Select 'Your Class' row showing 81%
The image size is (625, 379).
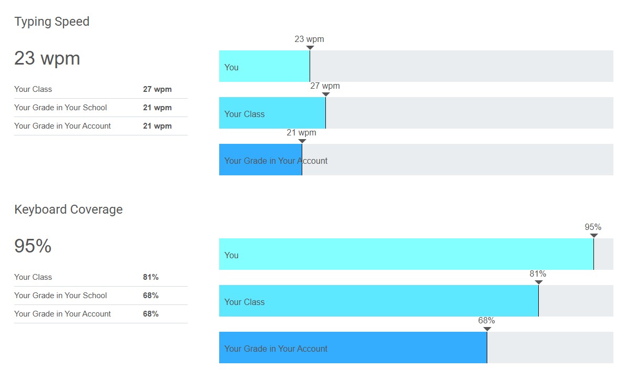tap(100, 277)
